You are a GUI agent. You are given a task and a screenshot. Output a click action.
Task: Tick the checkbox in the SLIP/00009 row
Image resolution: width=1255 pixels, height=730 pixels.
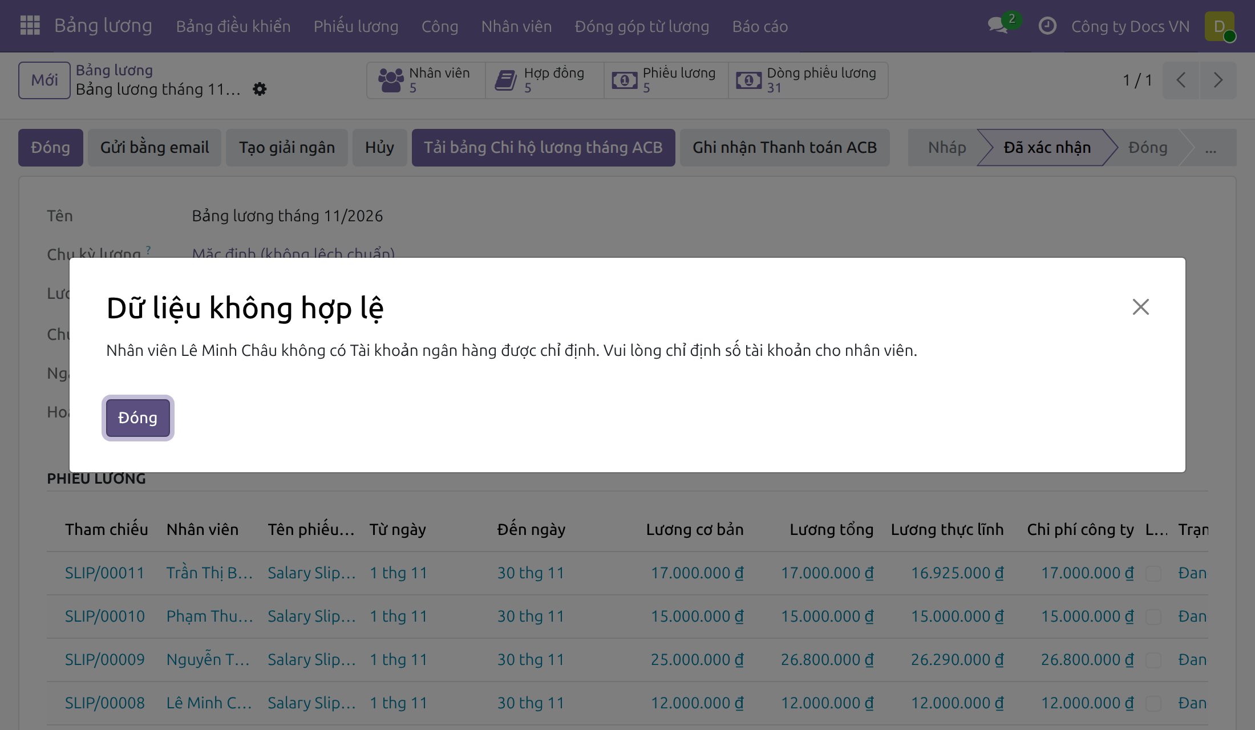(1153, 660)
